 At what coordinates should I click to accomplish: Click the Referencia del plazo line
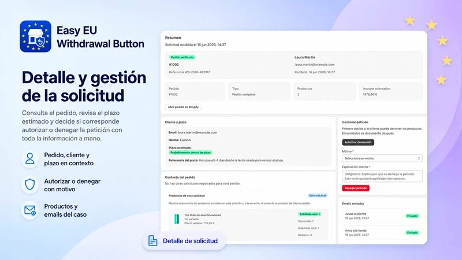226,161
